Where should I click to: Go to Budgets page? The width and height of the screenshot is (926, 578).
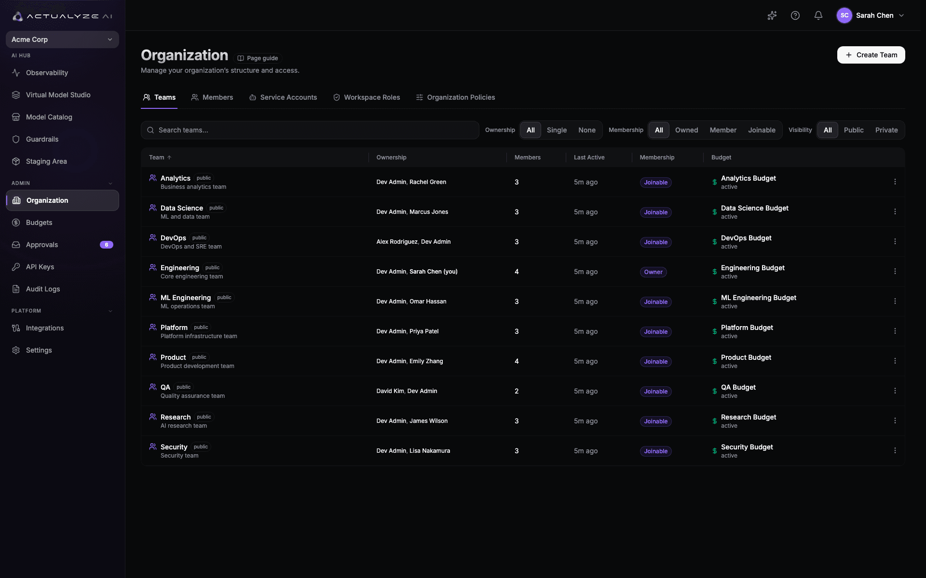[62, 223]
